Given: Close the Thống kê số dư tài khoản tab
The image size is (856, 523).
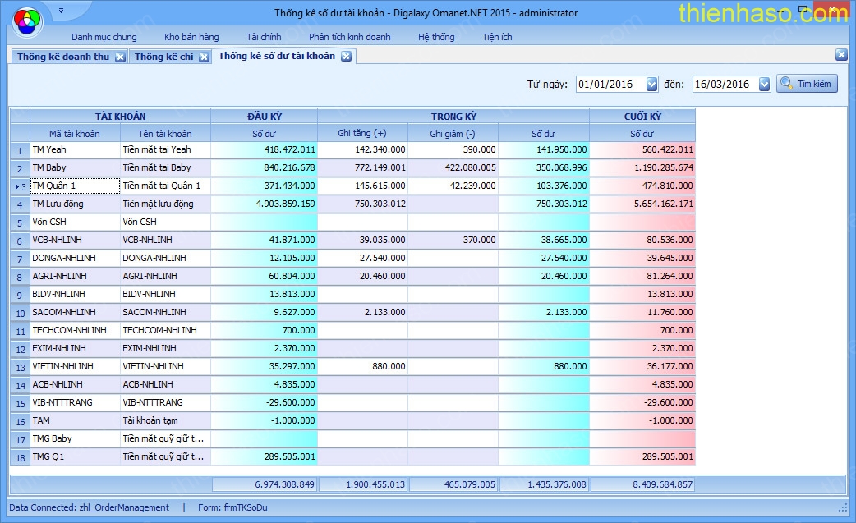Looking at the screenshot, I should [346, 56].
